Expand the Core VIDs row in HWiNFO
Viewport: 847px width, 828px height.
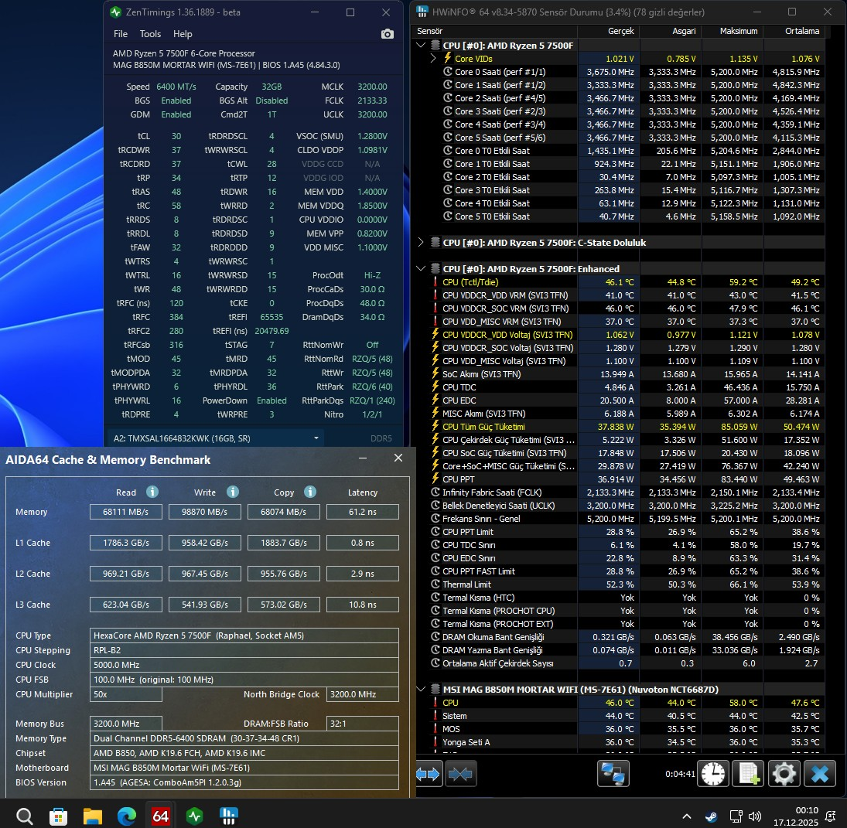pos(432,58)
